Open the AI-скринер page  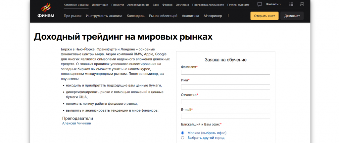(x=213, y=16)
